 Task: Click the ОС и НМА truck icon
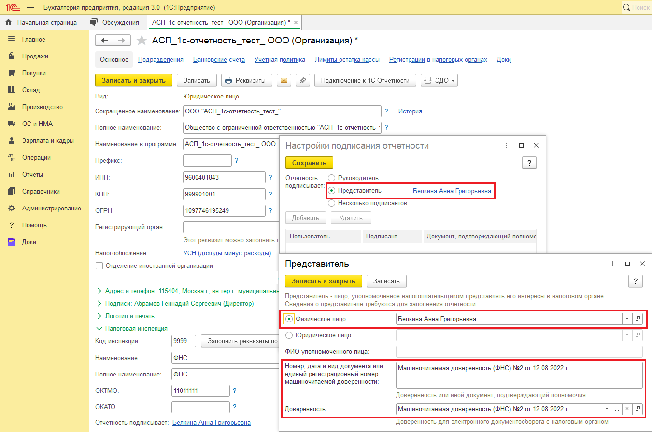click(x=12, y=124)
